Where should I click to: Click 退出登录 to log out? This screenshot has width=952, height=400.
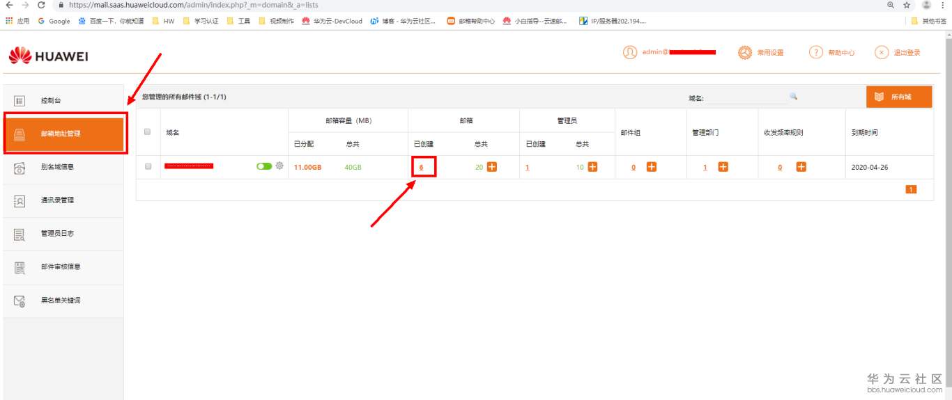[898, 53]
